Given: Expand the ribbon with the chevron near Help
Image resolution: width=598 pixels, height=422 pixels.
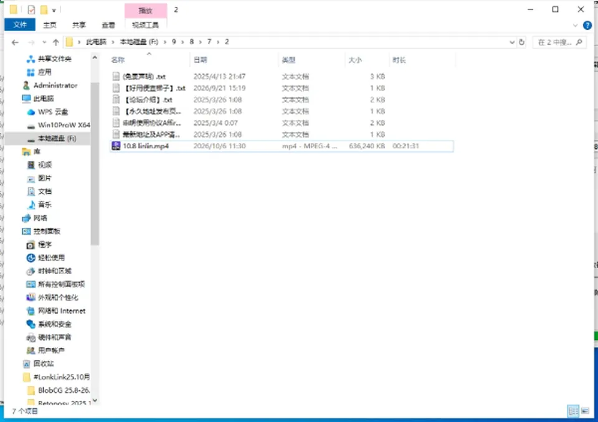Looking at the screenshot, I should (x=575, y=26).
